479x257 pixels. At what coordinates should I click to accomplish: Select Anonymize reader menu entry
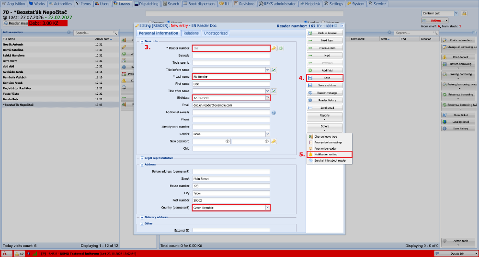point(330,148)
